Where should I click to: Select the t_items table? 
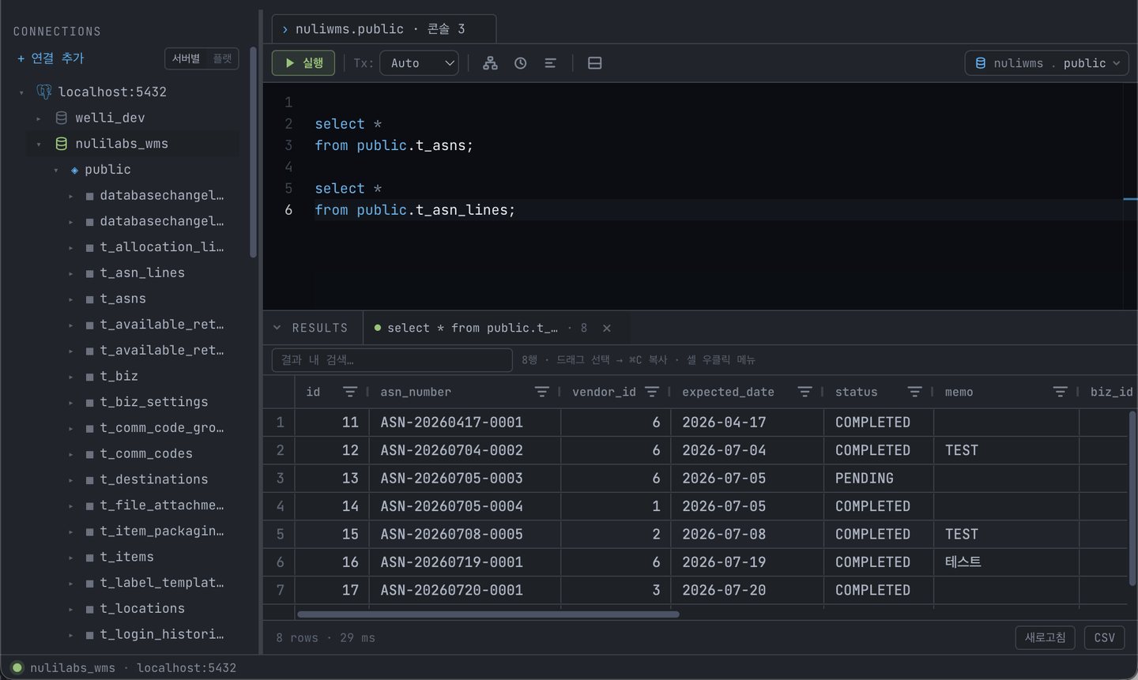126,557
